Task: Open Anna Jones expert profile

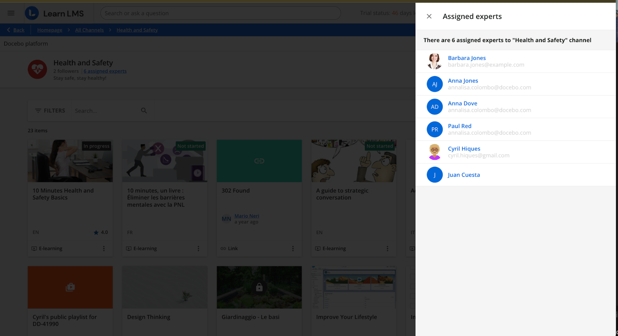Action: (x=463, y=81)
